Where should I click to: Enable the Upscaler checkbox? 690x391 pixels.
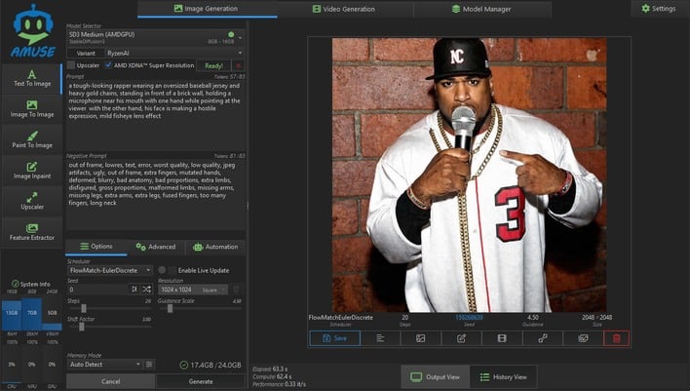(x=71, y=65)
